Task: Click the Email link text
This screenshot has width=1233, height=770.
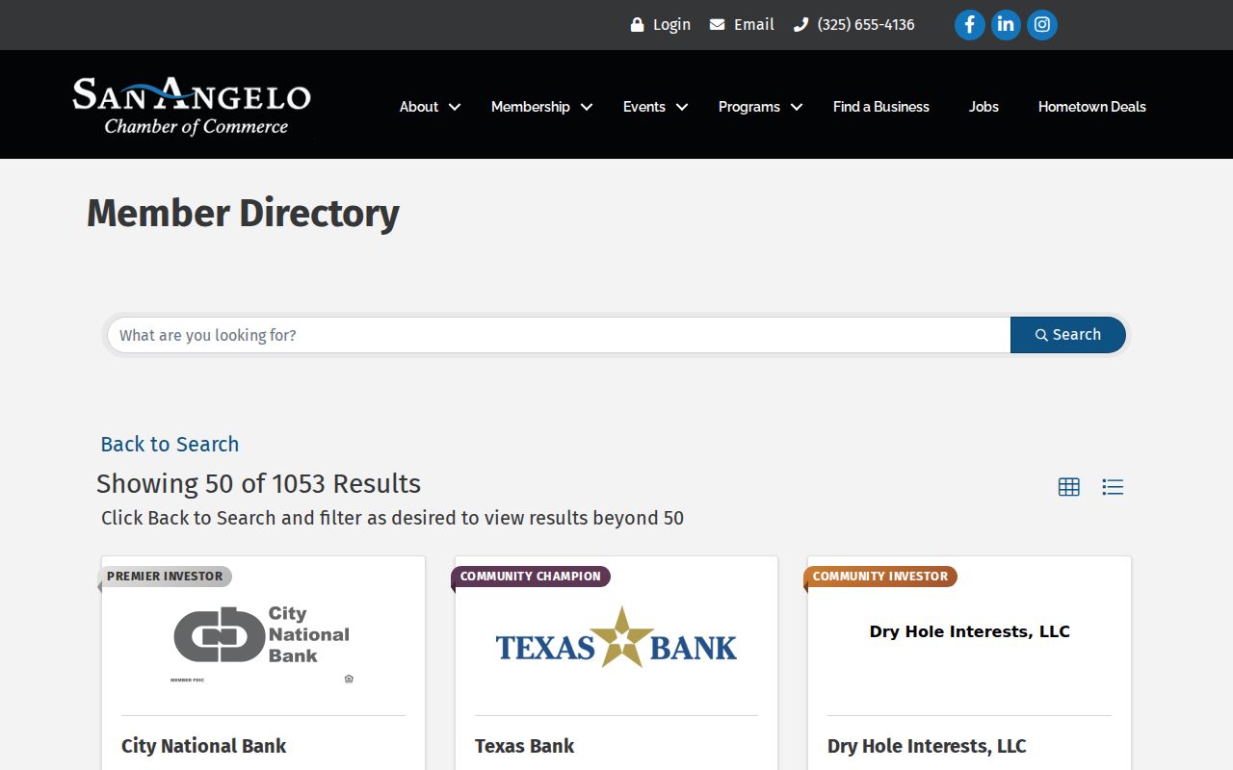Action: coord(754,25)
